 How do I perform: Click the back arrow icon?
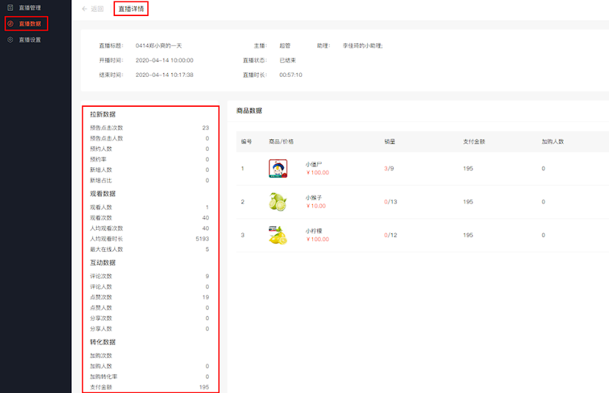point(85,9)
